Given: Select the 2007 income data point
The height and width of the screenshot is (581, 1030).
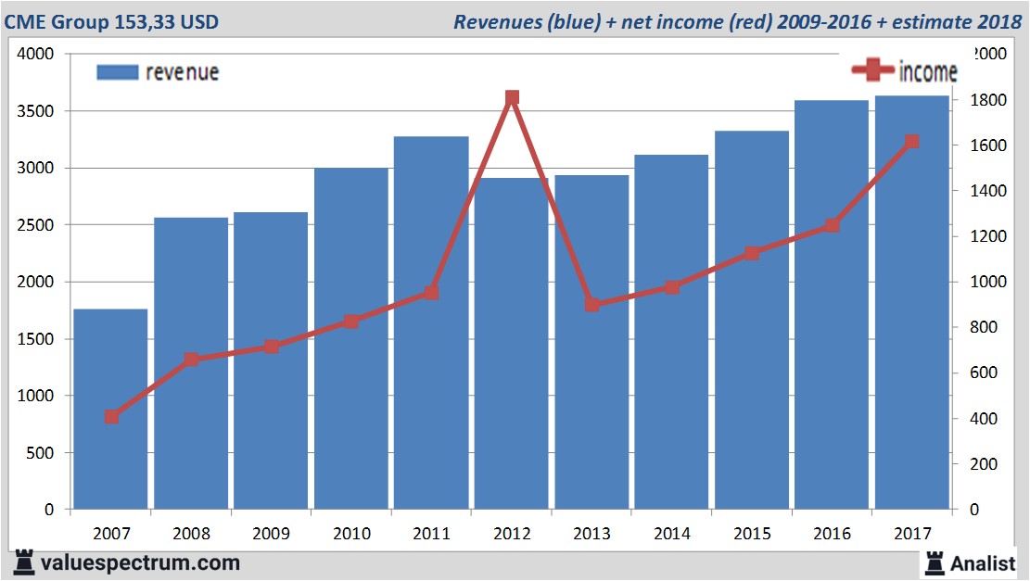Looking at the screenshot, I should click(x=111, y=417).
